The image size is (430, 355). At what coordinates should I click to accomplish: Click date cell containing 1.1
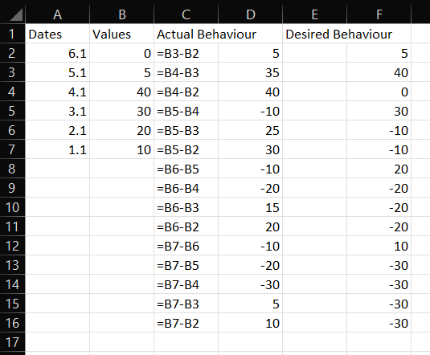pos(57,149)
